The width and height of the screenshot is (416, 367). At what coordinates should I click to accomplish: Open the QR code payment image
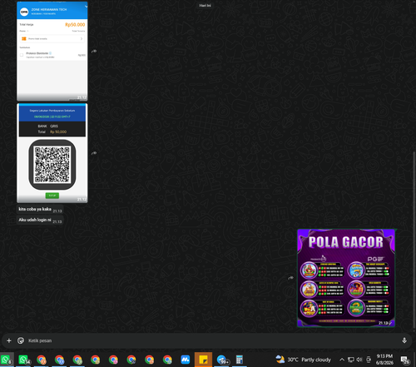(x=52, y=153)
